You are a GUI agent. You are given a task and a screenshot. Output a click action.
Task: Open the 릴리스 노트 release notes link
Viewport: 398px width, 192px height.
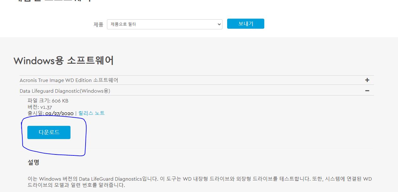click(92, 113)
